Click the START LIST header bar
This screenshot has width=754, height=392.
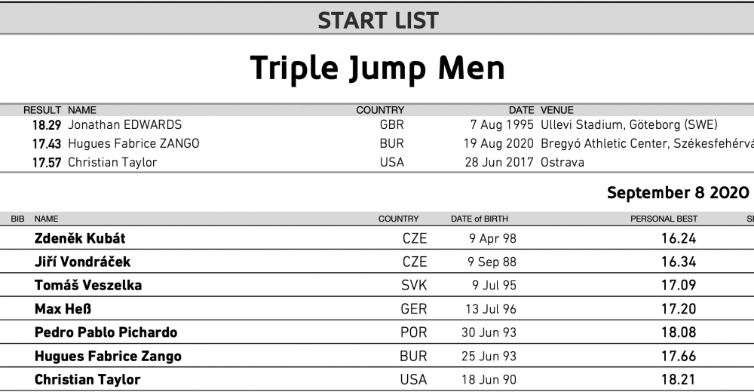pyautogui.click(x=377, y=20)
